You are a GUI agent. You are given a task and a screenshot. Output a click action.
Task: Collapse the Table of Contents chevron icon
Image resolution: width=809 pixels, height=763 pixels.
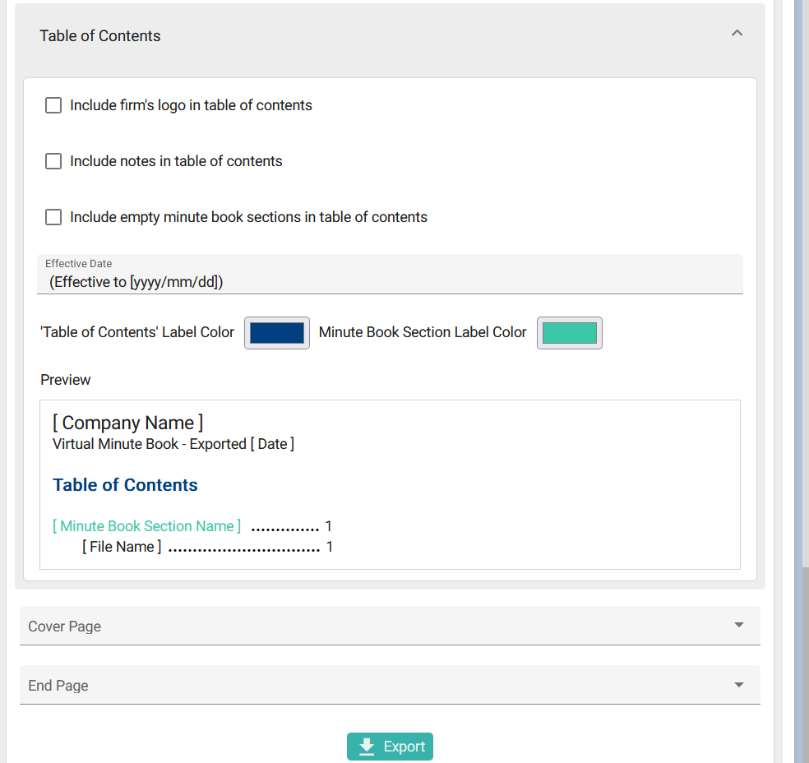[x=737, y=34]
